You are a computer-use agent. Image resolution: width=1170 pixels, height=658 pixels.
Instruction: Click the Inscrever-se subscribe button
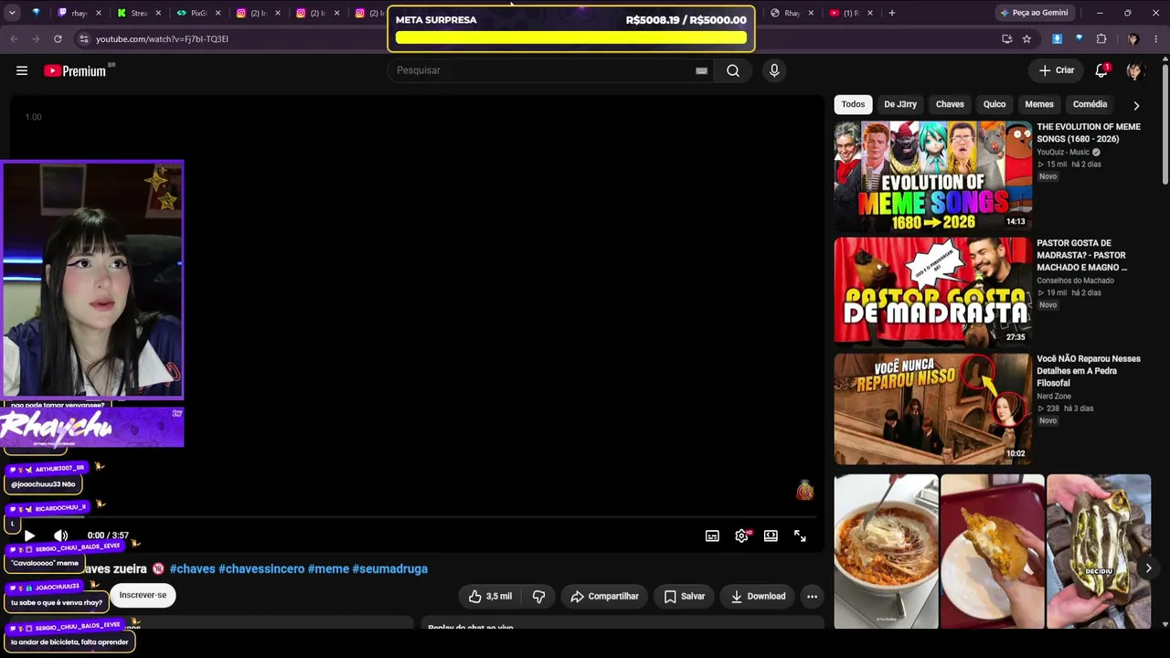pos(143,595)
